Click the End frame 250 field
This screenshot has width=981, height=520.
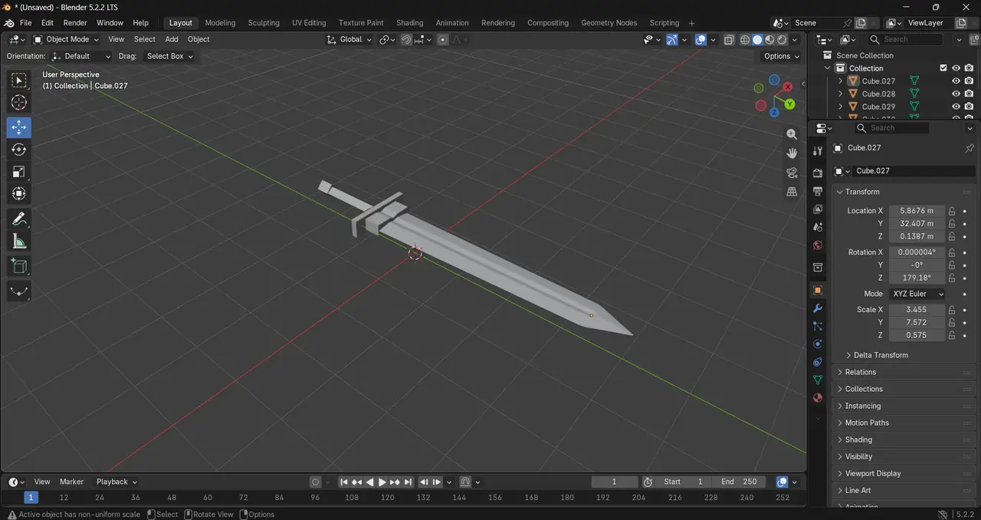[x=739, y=482]
